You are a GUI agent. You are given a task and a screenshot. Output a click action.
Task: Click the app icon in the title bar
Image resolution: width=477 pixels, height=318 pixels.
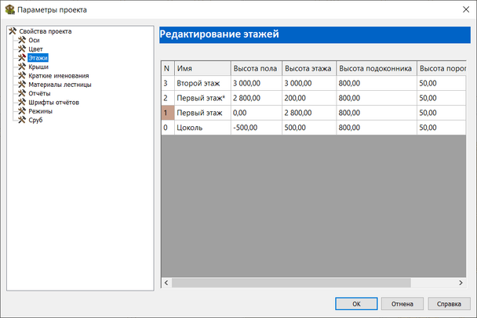(x=10, y=9)
